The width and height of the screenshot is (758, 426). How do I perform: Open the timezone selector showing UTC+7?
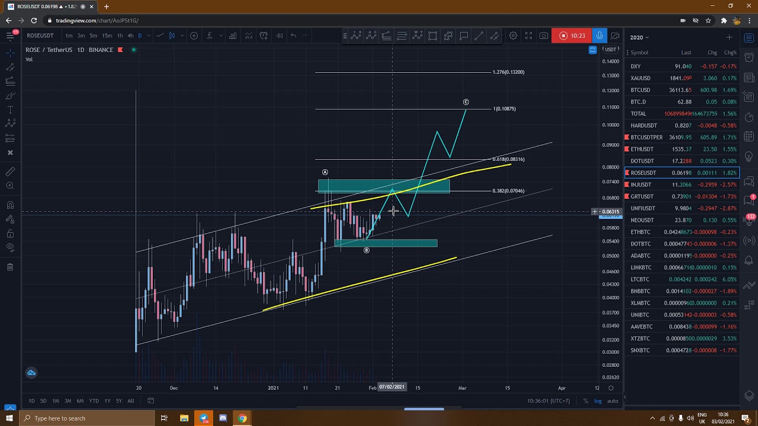548,401
